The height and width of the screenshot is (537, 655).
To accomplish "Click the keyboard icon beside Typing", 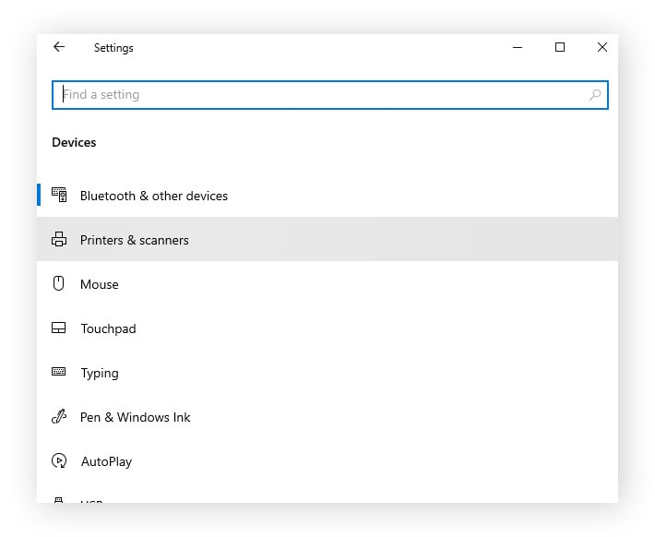I will [59, 373].
